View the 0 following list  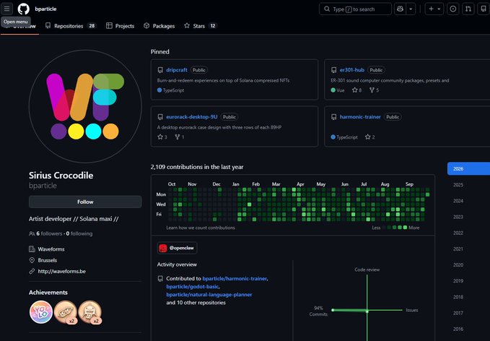pos(79,233)
